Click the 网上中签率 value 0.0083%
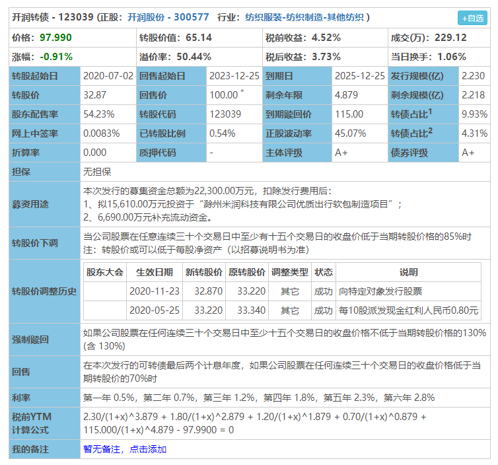This screenshot has width=498, height=465. 101,133
